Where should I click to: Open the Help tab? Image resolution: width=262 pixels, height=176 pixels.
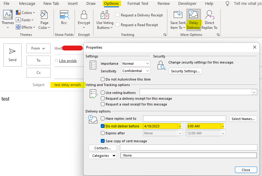(x=209, y=4)
